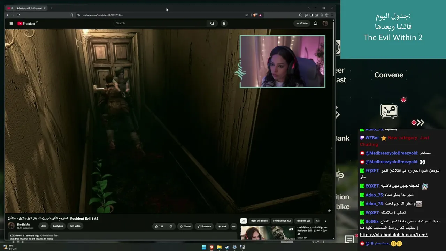
Task: Click the youtube.com address bar URL
Action: (102, 15)
